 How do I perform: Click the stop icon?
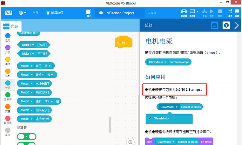point(220,13)
